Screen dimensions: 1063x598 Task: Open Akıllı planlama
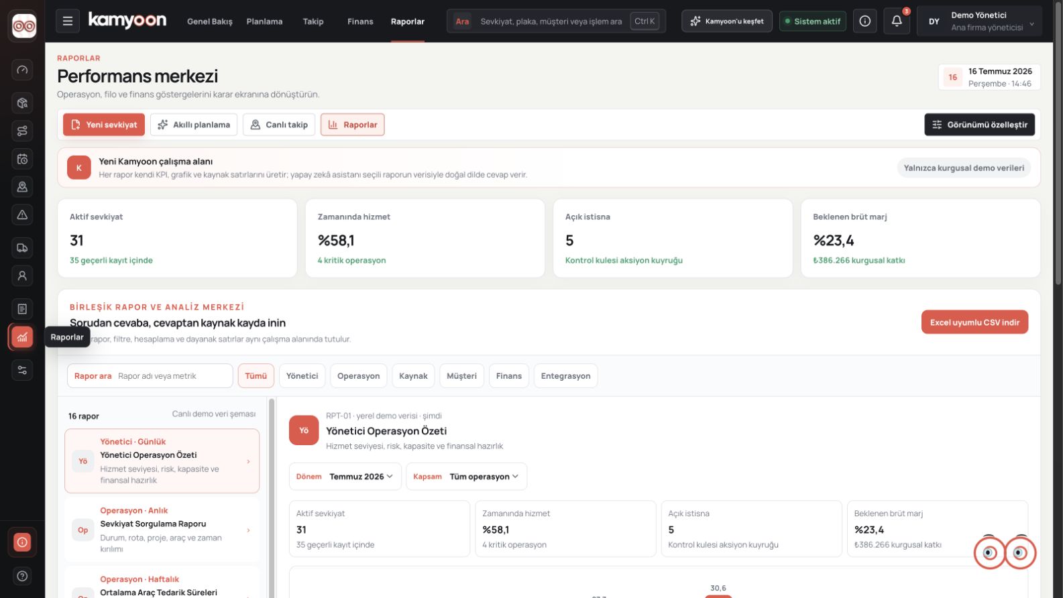[194, 125]
